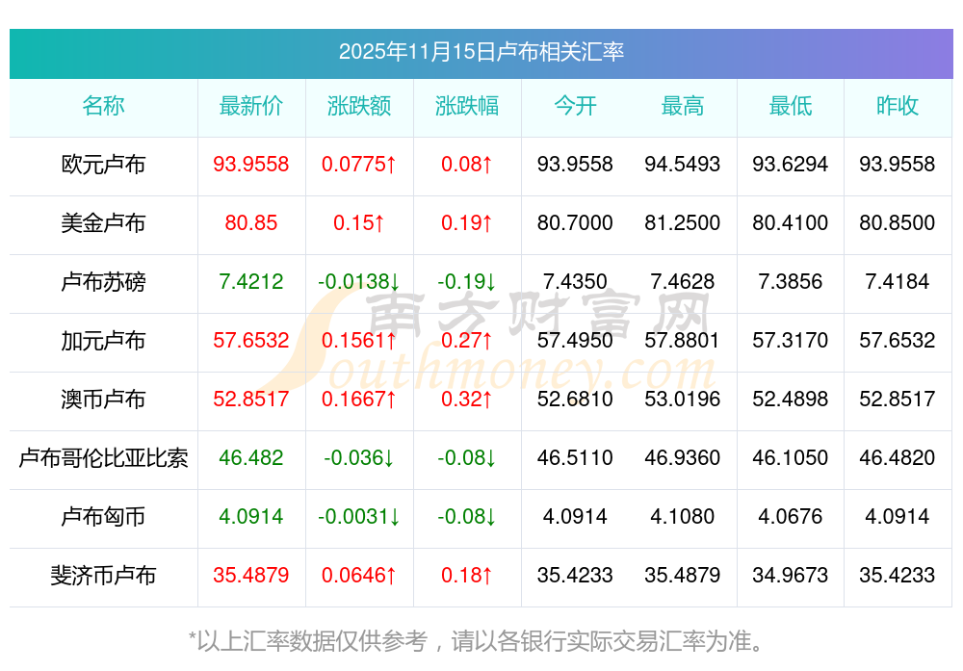Click change amount -0.0031↓
Image resolution: width=963 pixels, height=671 pixels.
(359, 517)
